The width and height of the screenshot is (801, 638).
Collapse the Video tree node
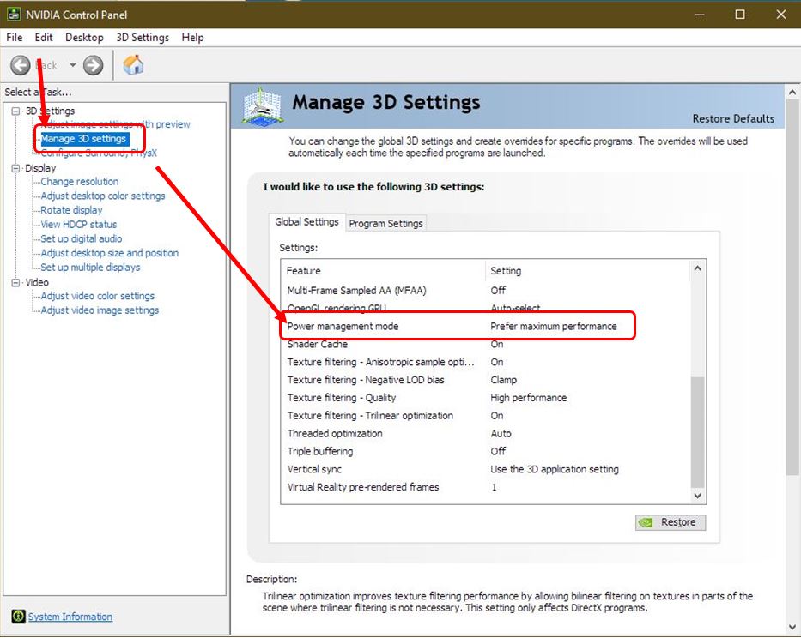coord(16,282)
